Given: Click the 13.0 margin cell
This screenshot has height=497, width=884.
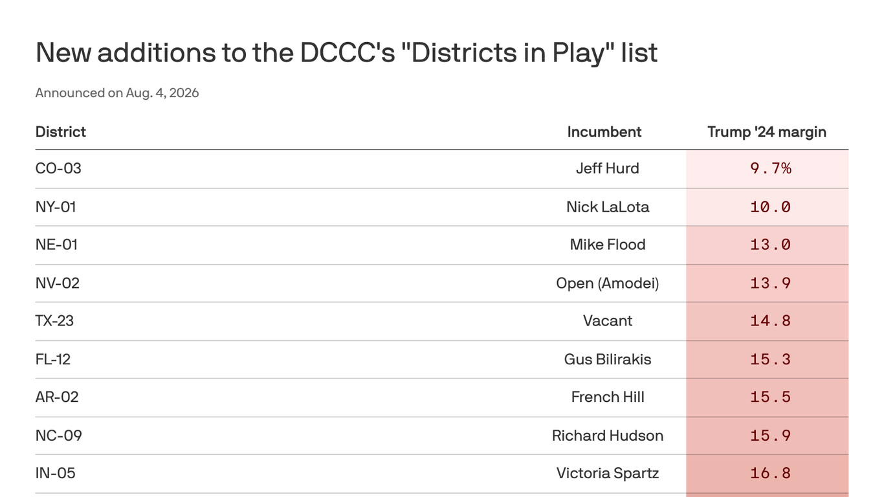Looking at the screenshot, I should point(768,245).
